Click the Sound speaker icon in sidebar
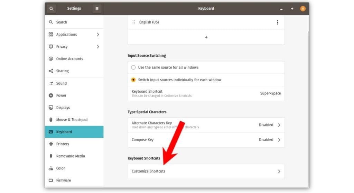 [51, 83]
